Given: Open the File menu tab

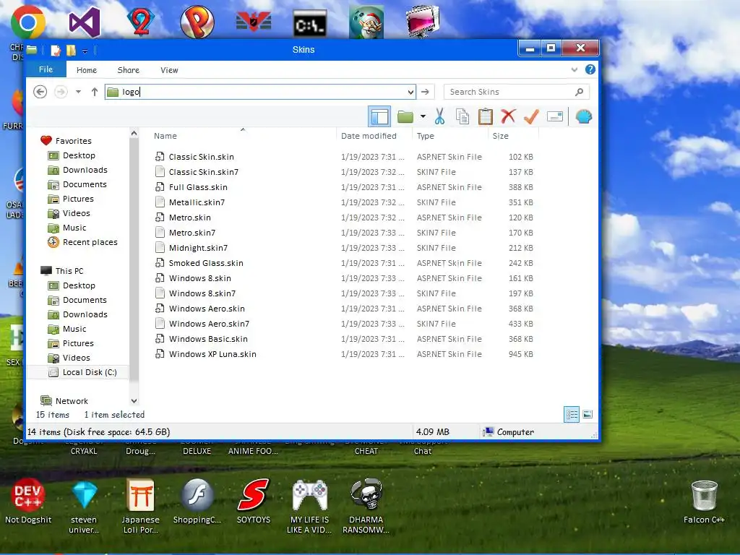Looking at the screenshot, I should [x=46, y=69].
